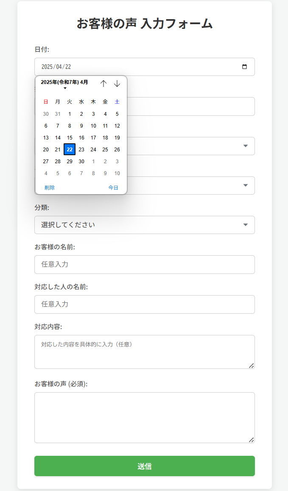Select May 10 in the calendar grid

coord(117,173)
